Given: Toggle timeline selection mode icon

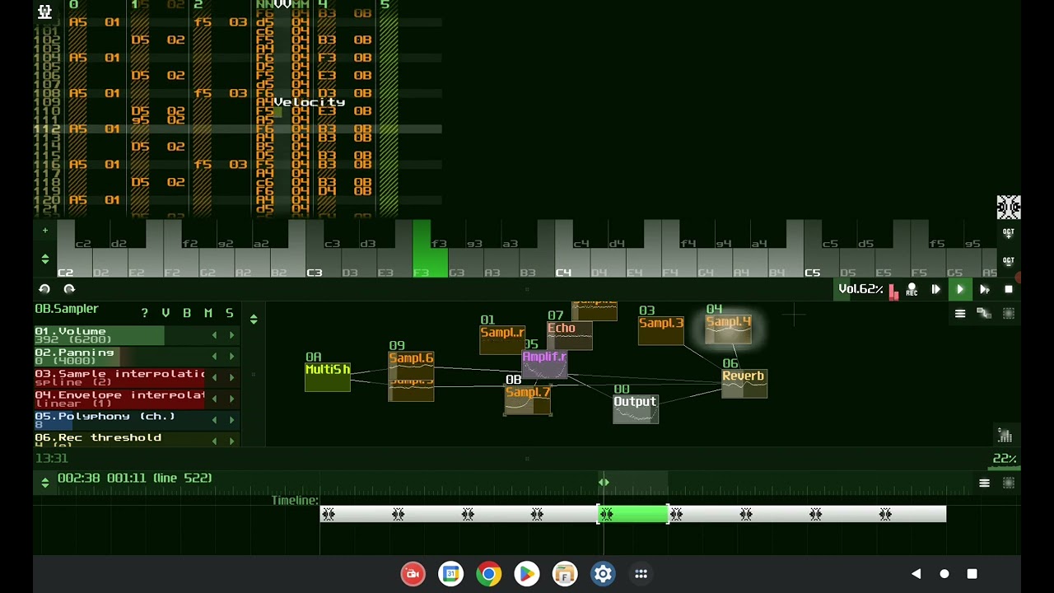Looking at the screenshot, I should point(1009,483).
